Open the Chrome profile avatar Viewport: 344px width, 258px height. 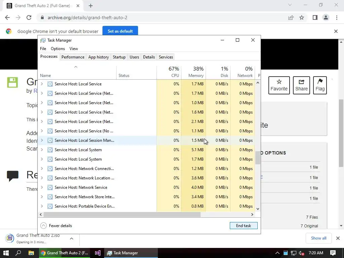326,17
